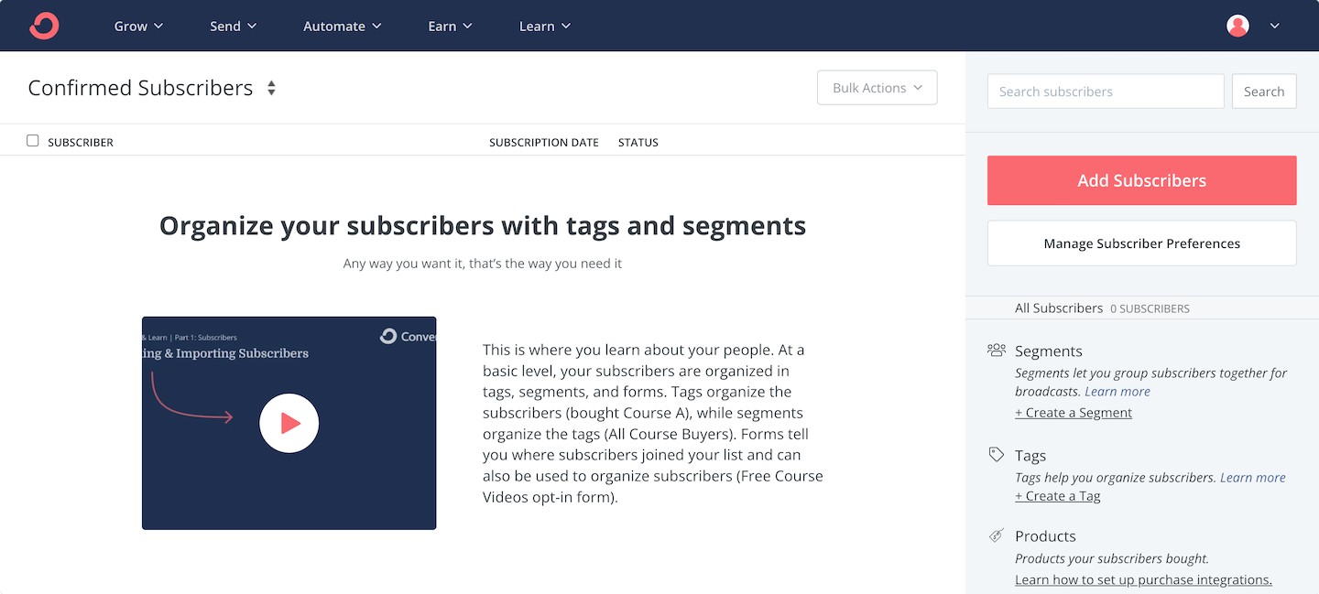Image resolution: width=1319 pixels, height=594 pixels.
Task: Click the Products price-tag icon
Action: [997, 535]
